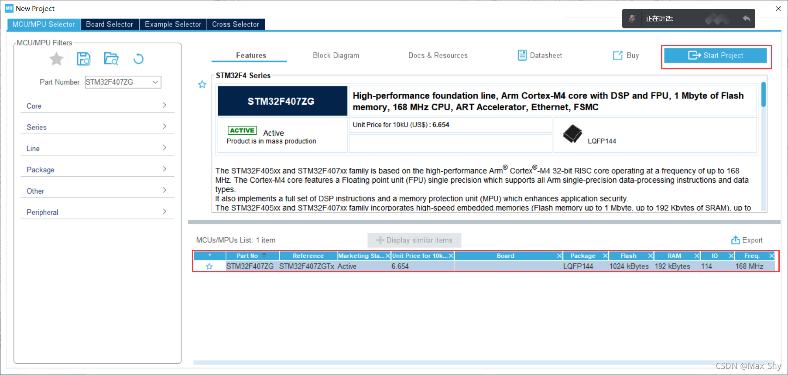Click the load saved search folder icon
The image size is (788, 375).
(x=111, y=58)
